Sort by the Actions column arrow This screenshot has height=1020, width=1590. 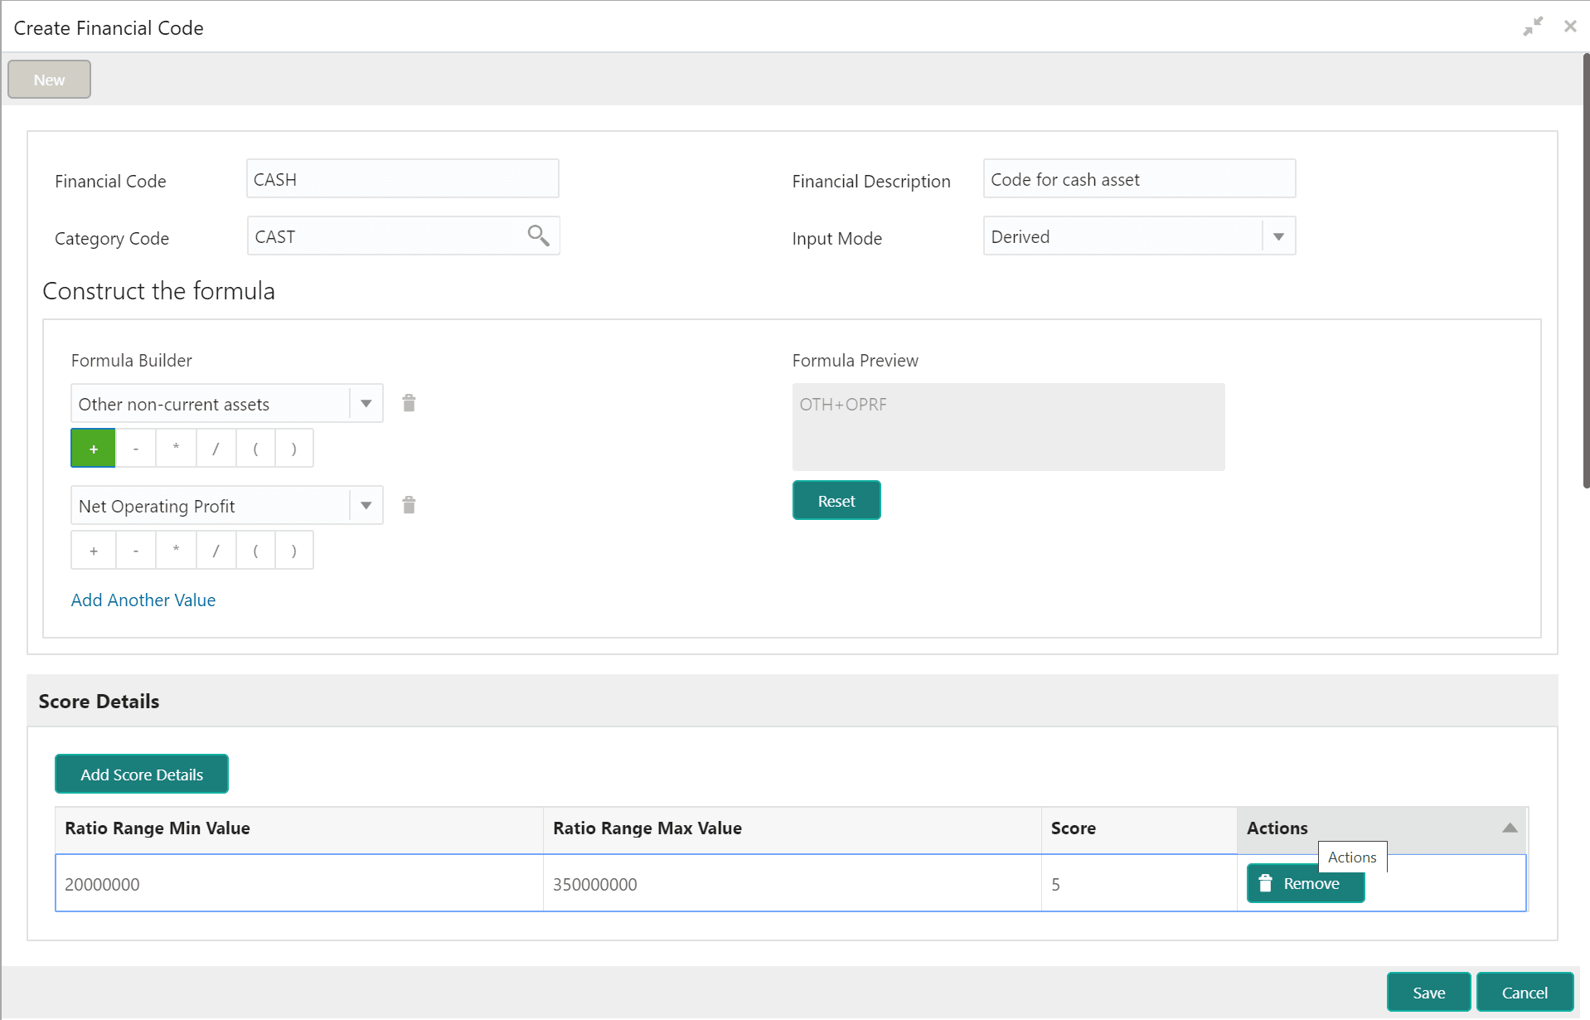point(1510,828)
